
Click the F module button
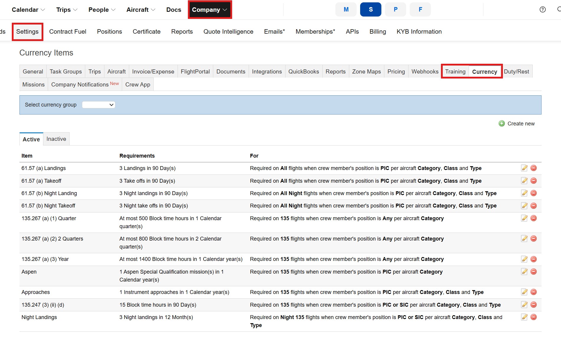(420, 9)
